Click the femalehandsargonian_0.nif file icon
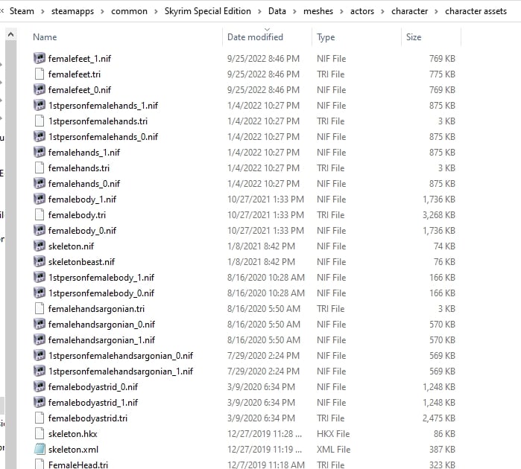The width and height of the screenshot is (521, 469). [40, 324]
